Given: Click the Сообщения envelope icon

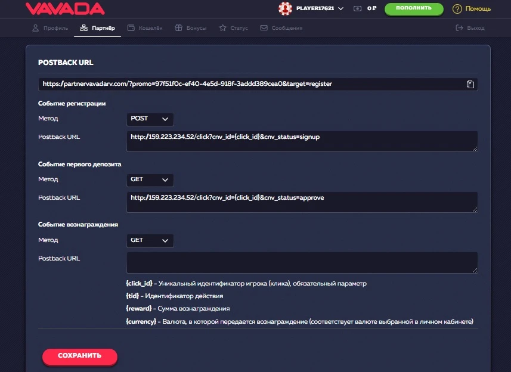Looking at the screenshot, I should (x=264, y=28).
